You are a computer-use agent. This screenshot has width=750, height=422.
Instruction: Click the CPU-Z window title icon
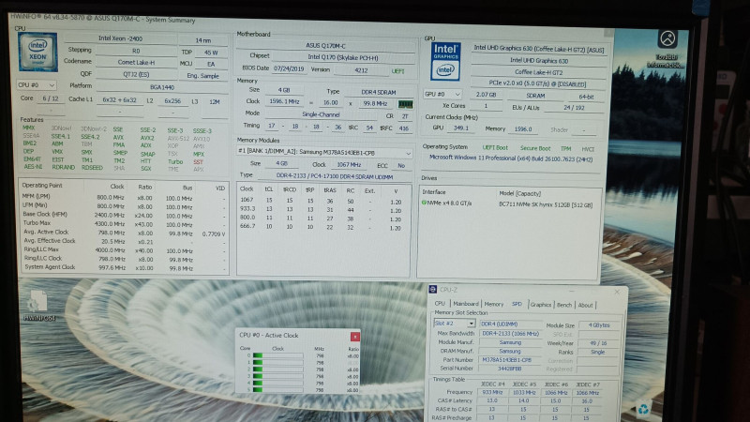click(432, 290)
